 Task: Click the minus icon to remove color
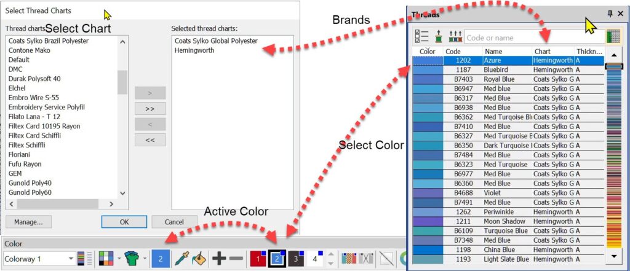click(237, 259)
